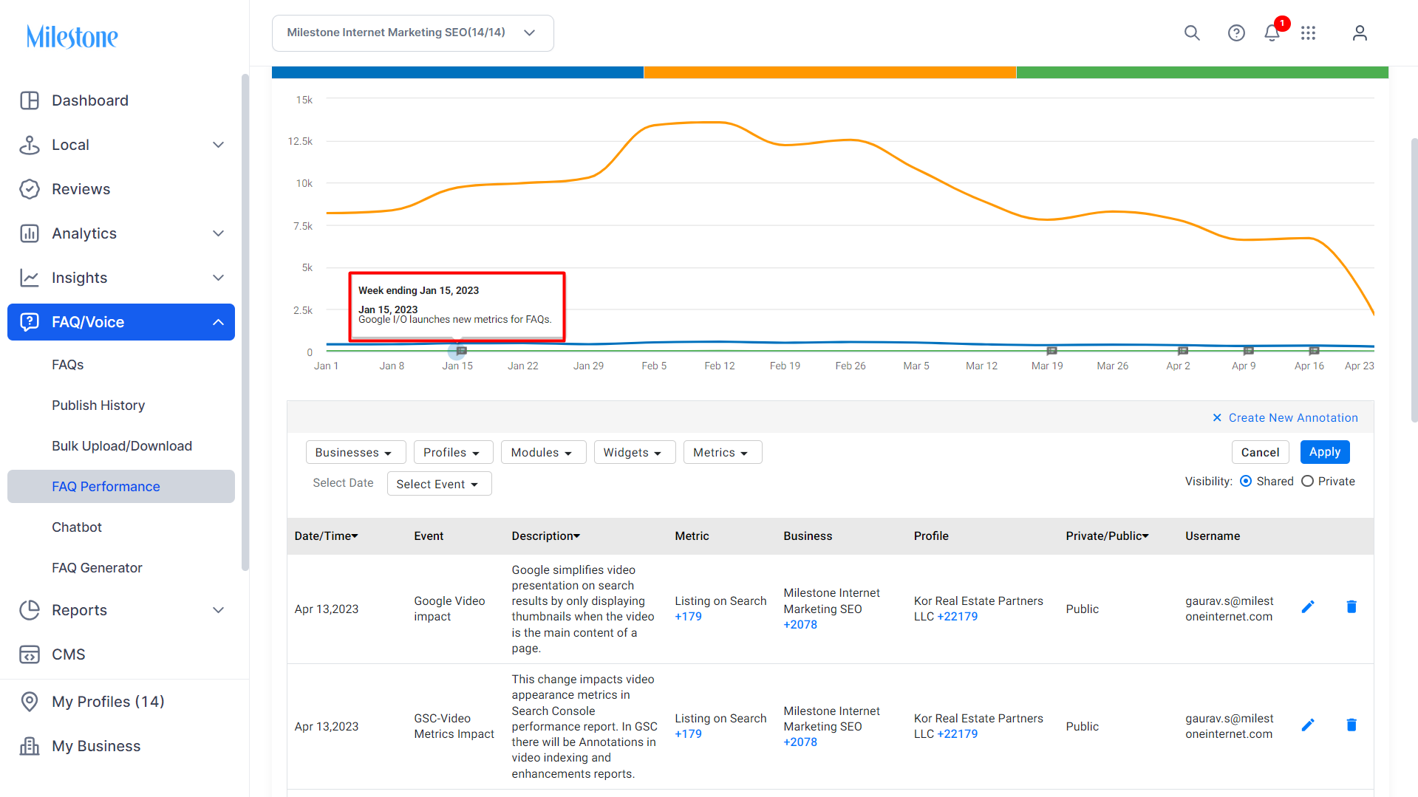Click the Reviews badge icon

point(30,189)
